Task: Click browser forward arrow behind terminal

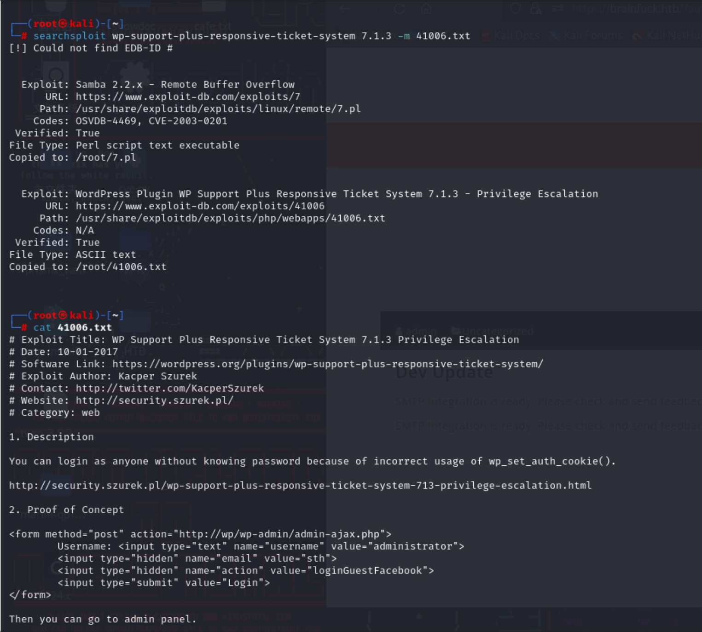Action: (372, 8)
